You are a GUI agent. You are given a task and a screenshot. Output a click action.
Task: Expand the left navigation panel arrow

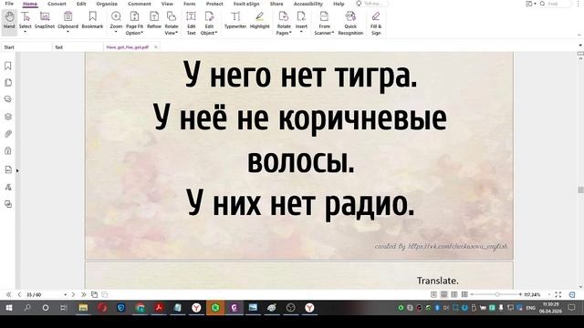(17, 171)
